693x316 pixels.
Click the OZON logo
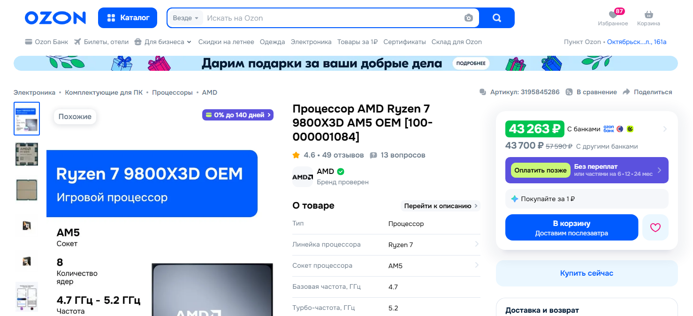point(55,18)
